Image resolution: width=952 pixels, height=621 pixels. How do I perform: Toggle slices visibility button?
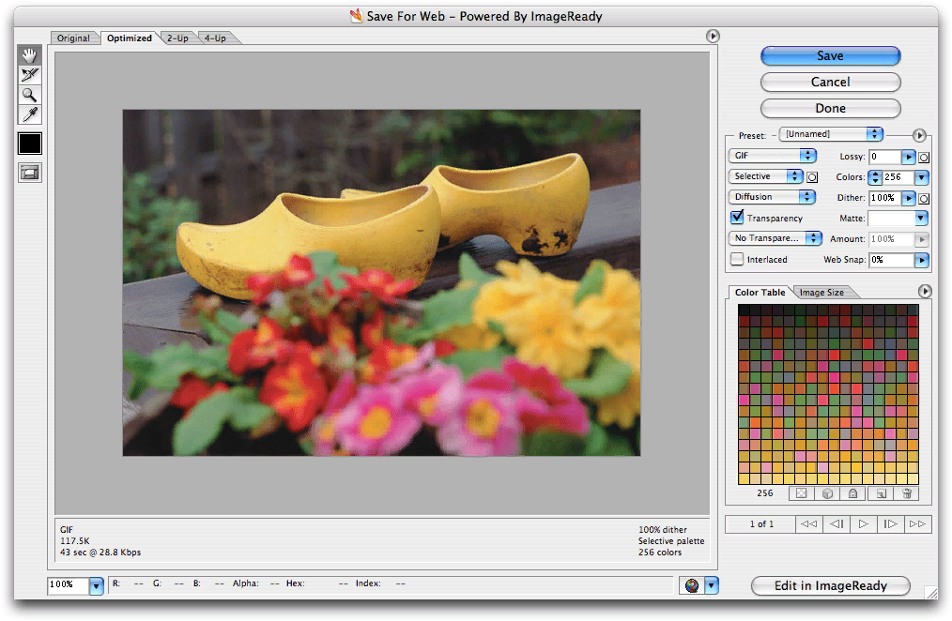pos(30,172)
